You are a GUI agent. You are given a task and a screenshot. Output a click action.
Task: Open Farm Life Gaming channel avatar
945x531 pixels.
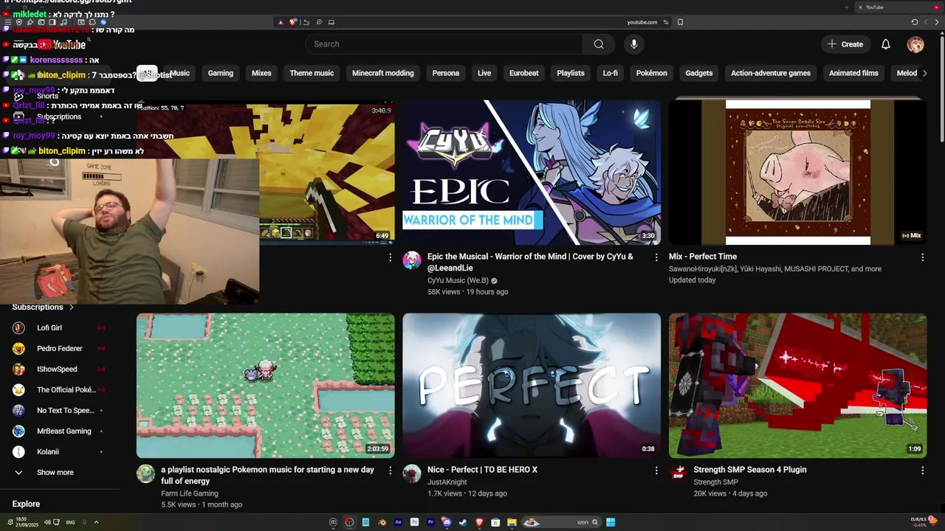tap(145, 473)
